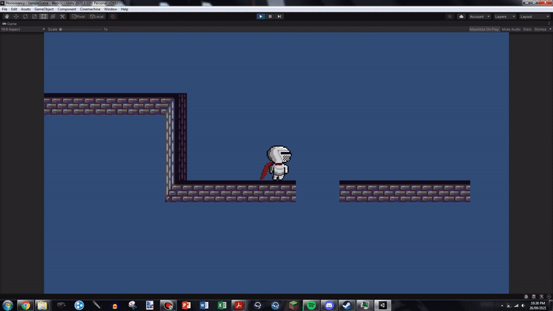Screen dimensions: 553x311
Task: Open Discord from taskbar
Action: coord(329,305)
